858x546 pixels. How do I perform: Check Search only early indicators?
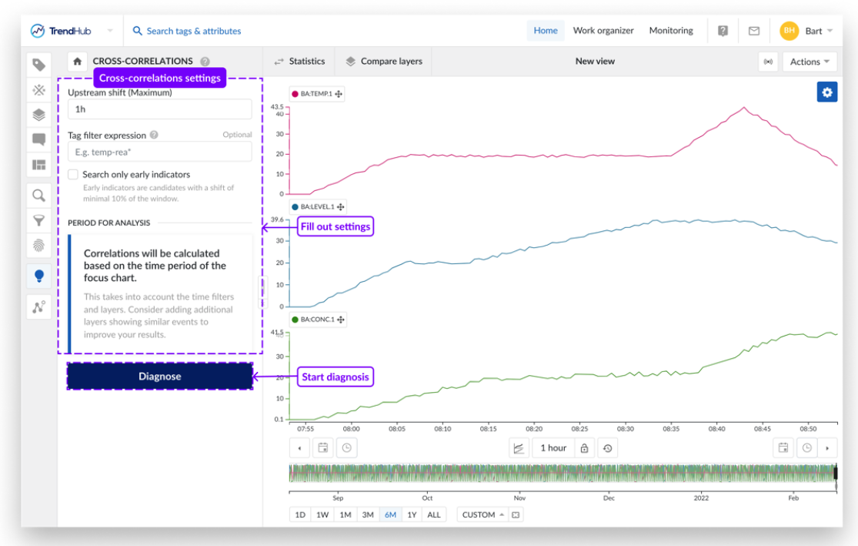click(73, 175)
